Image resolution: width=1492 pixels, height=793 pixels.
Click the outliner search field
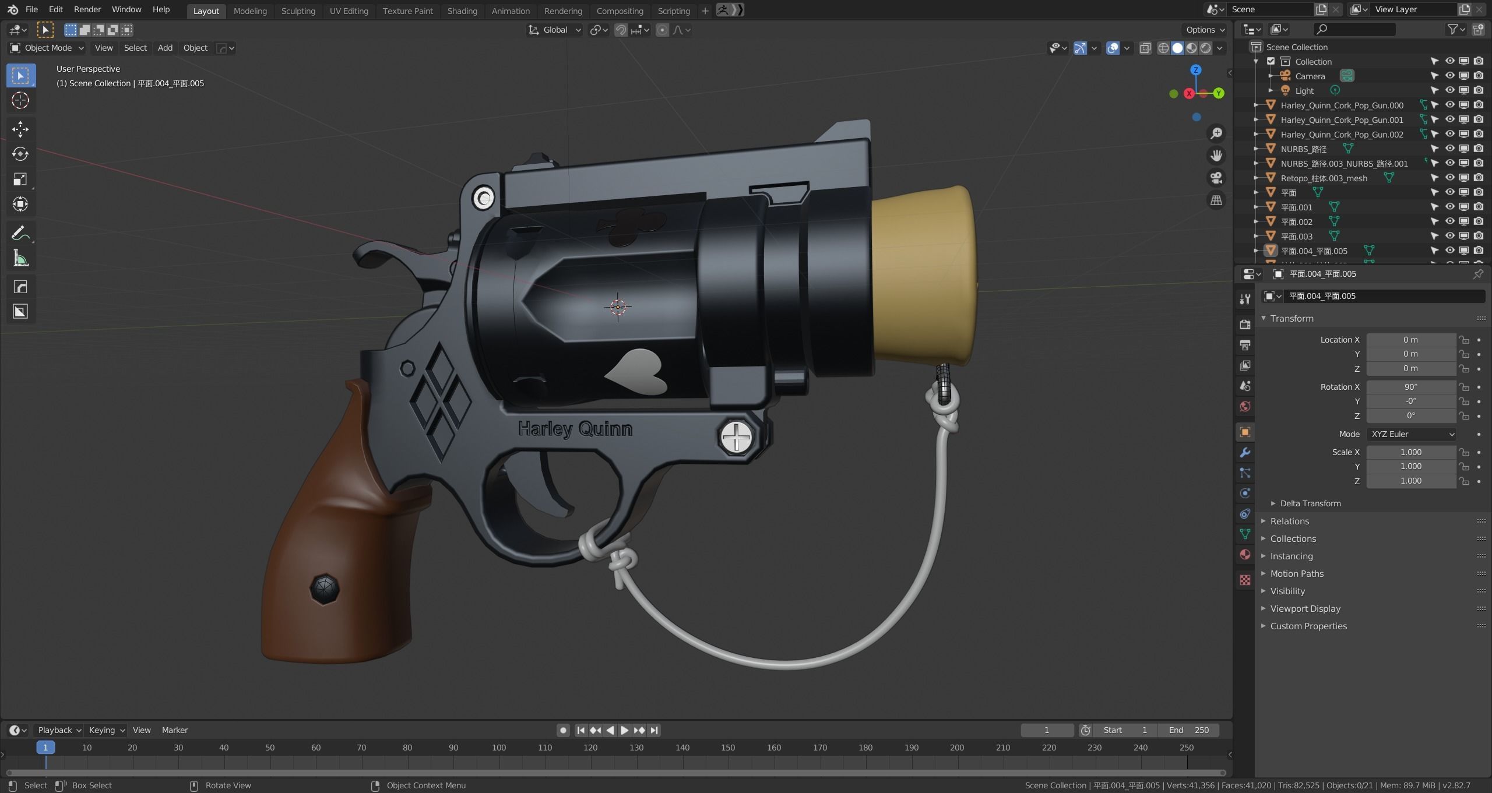click(x=1354, y=29)
